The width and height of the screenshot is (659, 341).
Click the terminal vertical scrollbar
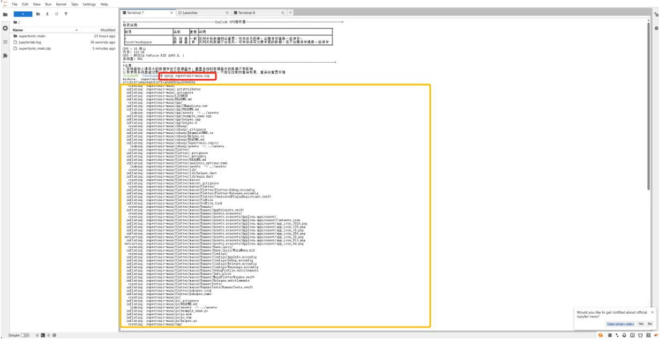649,107
